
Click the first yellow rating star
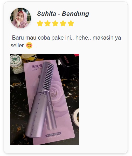coord(40,23)
